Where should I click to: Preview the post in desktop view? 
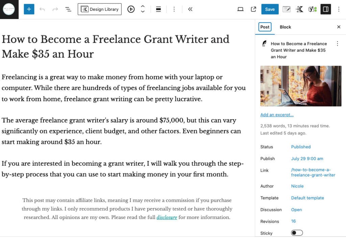point(240,9)
